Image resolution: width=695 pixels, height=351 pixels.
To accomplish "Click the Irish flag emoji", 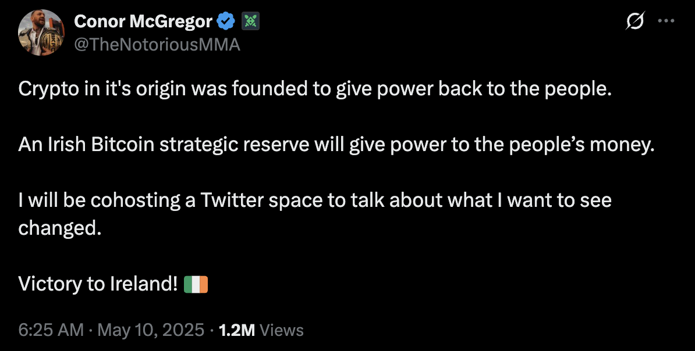I will 196,285.
